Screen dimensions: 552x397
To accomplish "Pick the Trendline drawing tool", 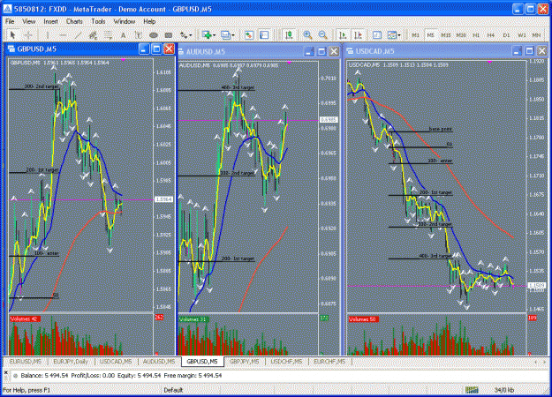I will 78,34.
